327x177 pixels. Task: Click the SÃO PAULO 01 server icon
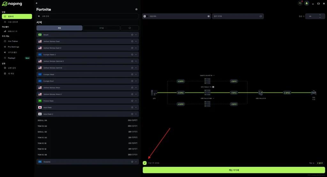(x=261, y=92)
